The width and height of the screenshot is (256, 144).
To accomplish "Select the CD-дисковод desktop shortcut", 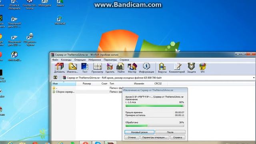I will pos(30,40).
